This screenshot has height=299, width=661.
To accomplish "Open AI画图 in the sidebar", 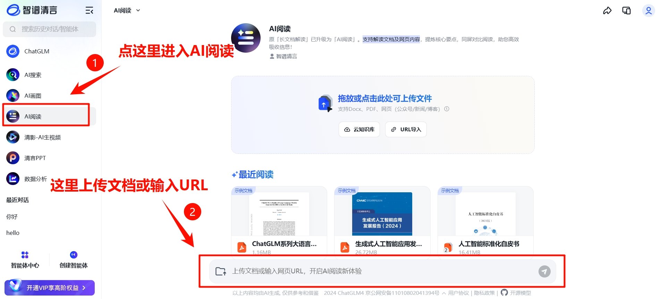I will pos(49,96).
